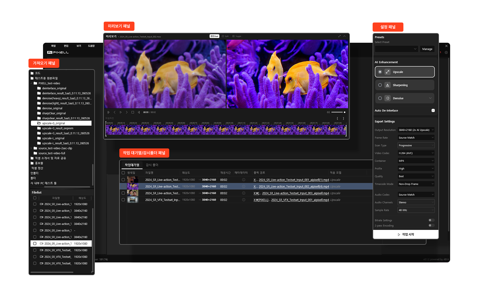Stop preview playback
This screenshot has height=302, width=490.
pos(133,112)
